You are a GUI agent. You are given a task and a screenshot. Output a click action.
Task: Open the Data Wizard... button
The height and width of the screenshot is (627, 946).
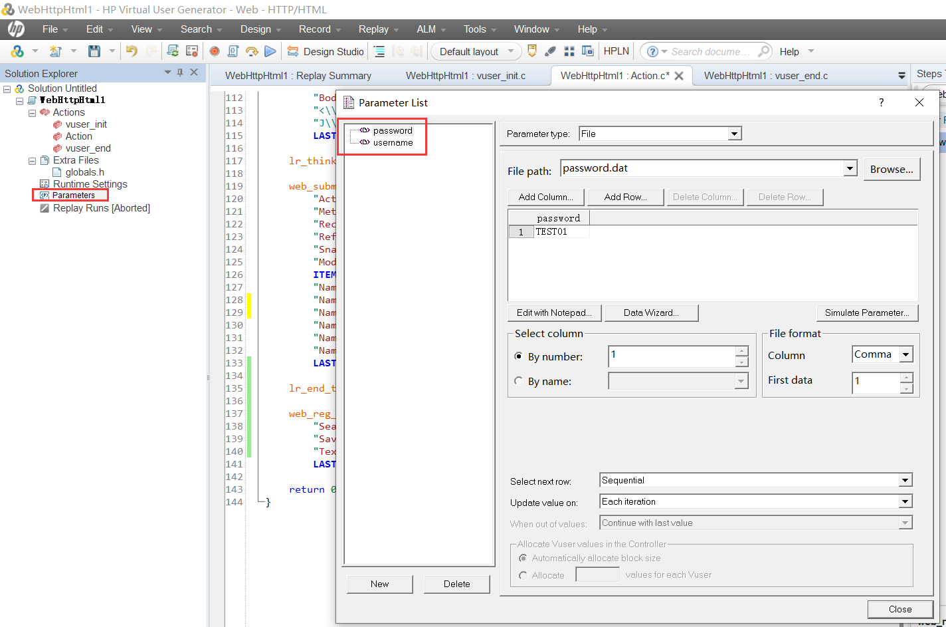[x=651, y=313]
